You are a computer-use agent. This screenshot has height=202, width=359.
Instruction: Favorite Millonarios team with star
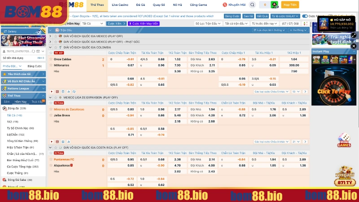[x=51, y=65]
